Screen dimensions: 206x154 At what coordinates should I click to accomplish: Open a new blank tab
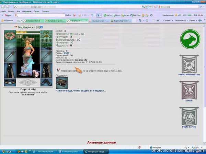134,21
